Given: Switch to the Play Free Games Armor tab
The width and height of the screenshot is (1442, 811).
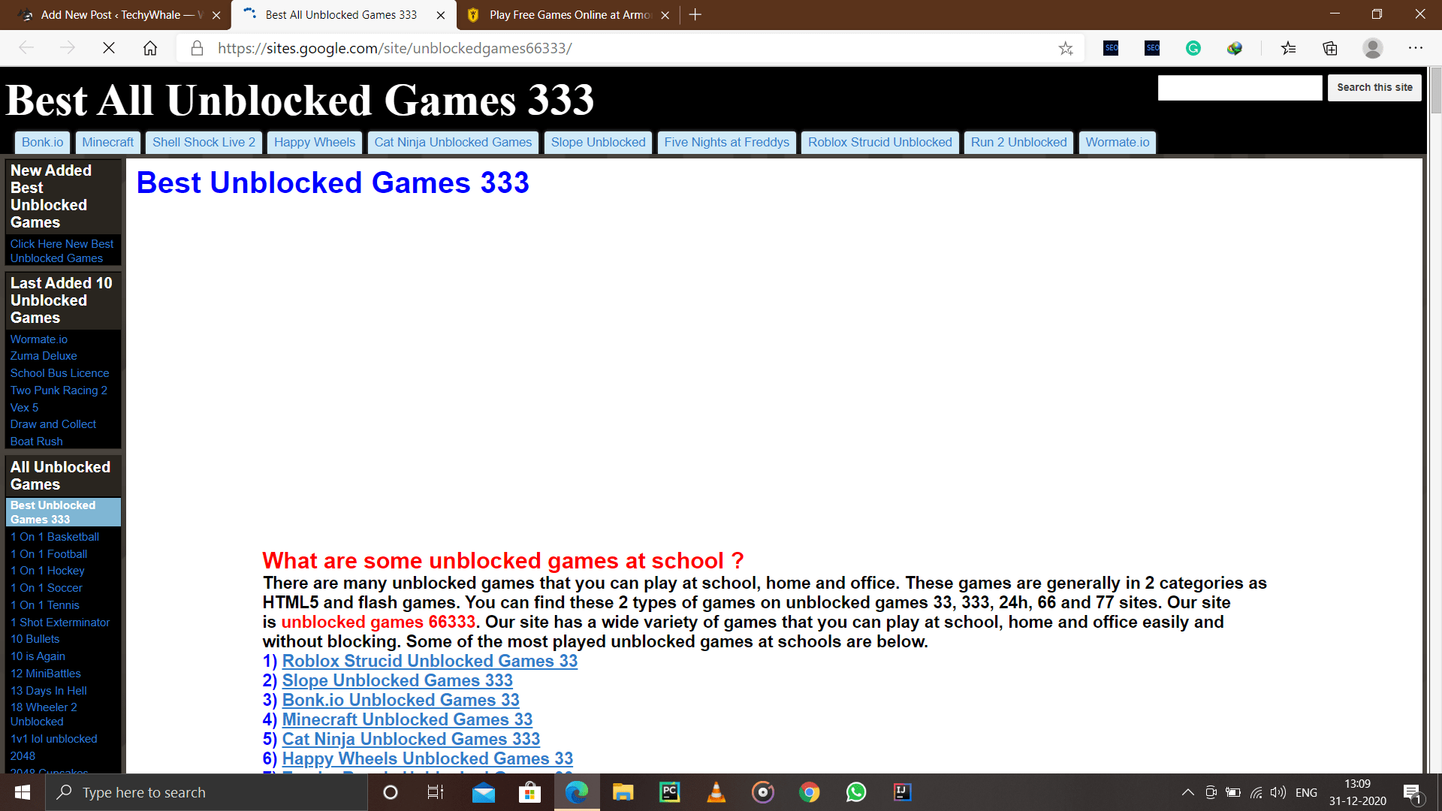Looking at the screenshot, I should point(569,15).
